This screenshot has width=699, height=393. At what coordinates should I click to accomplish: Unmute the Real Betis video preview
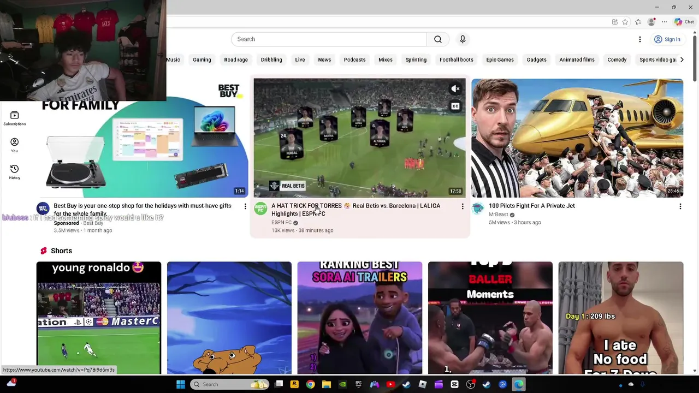coord(455,89)
